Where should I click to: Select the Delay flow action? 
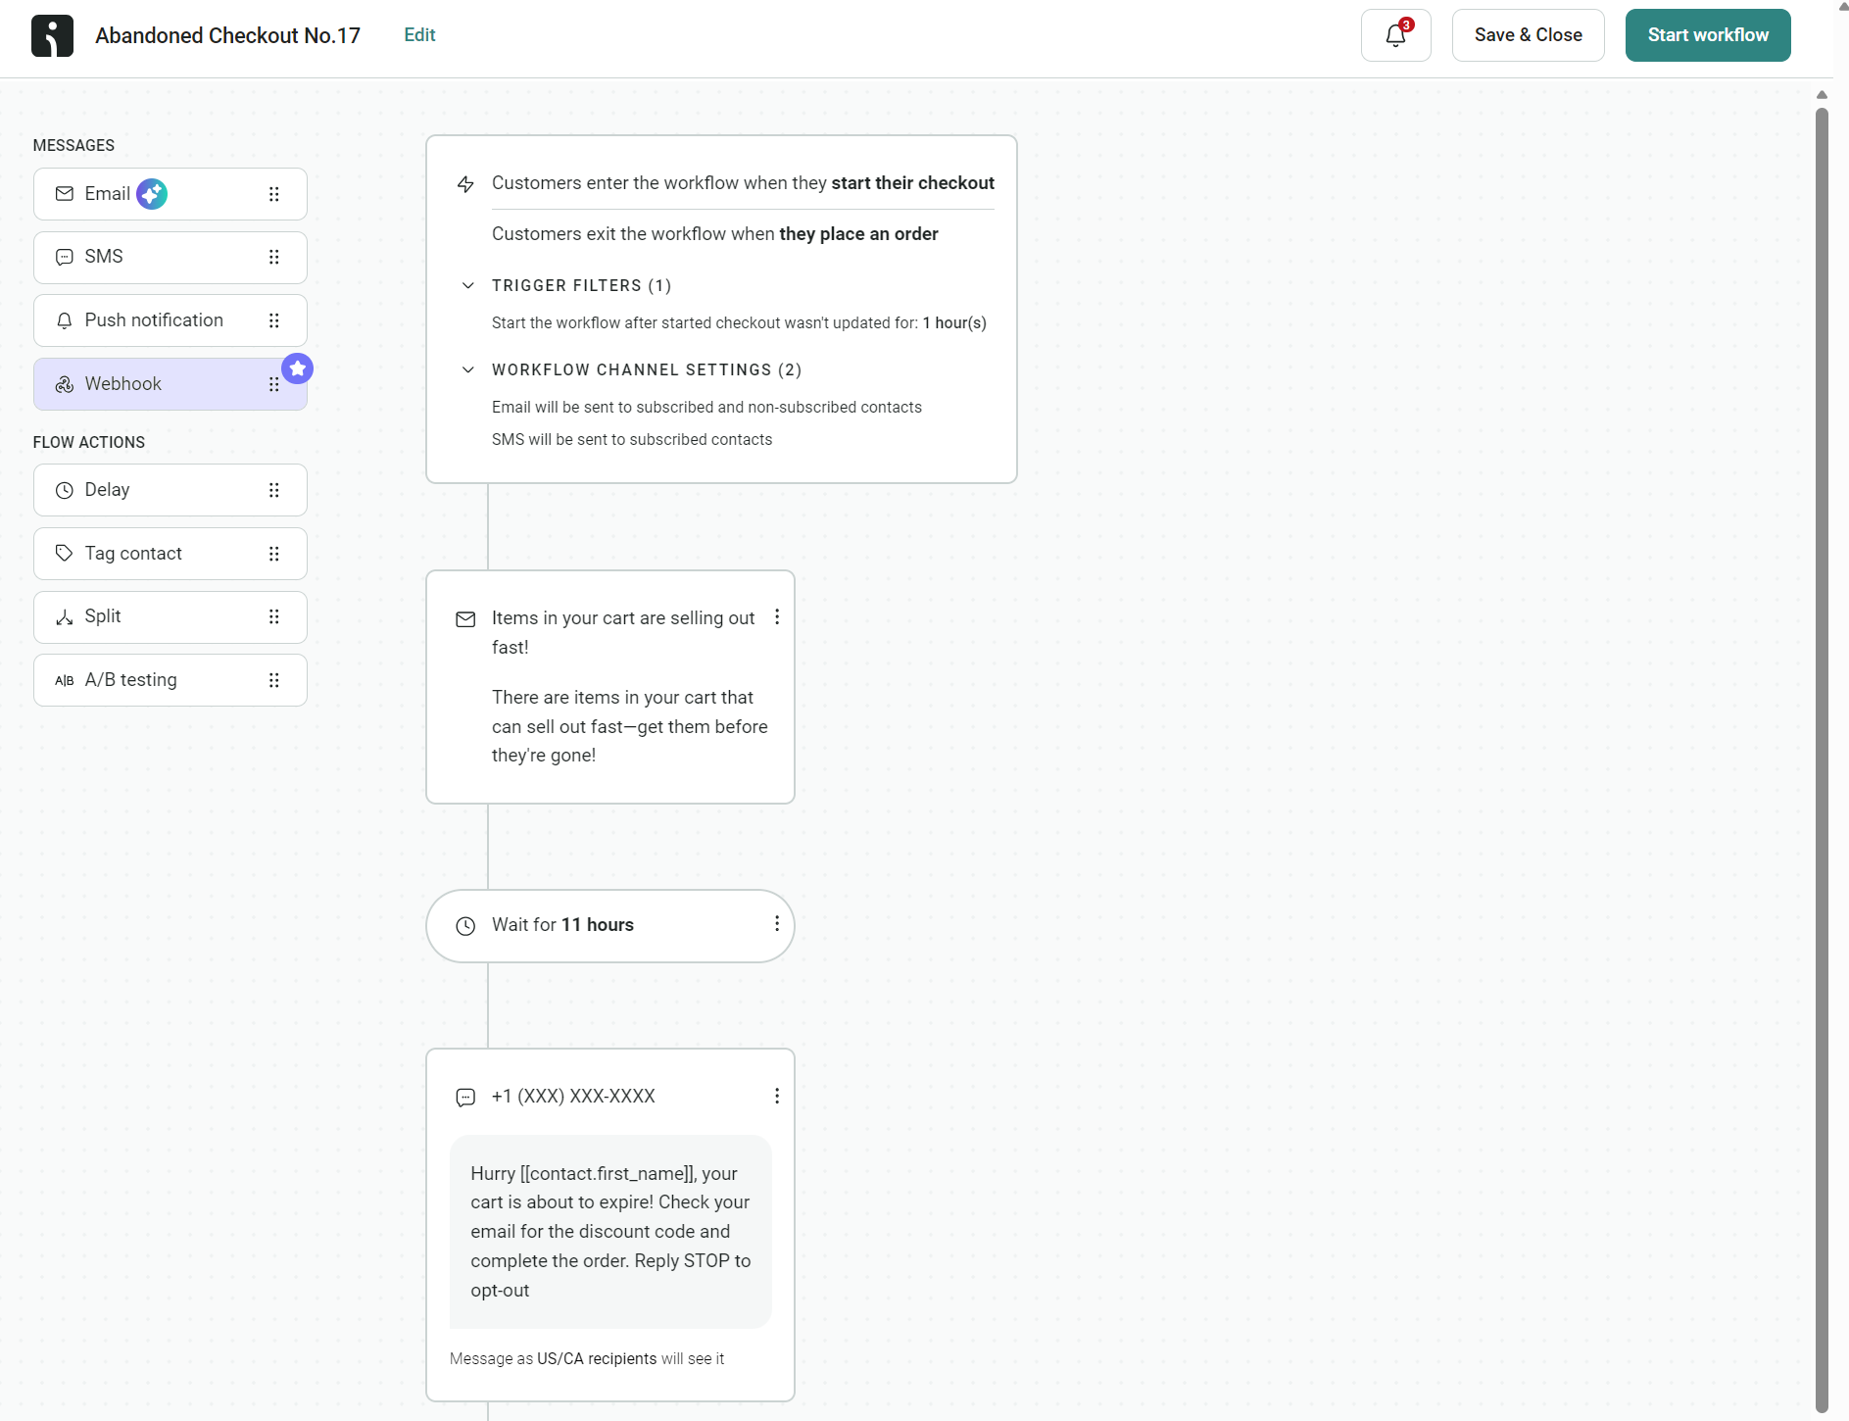tap(170, 490)
